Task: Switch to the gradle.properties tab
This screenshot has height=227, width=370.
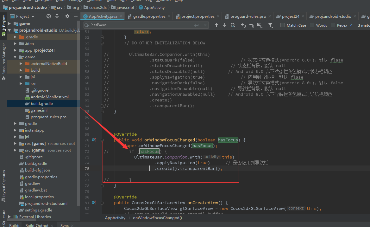Action: (149, 16)
